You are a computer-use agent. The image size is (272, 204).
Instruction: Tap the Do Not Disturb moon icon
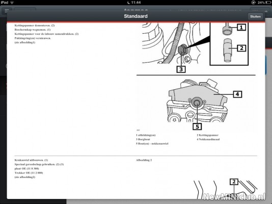(129, 3)
